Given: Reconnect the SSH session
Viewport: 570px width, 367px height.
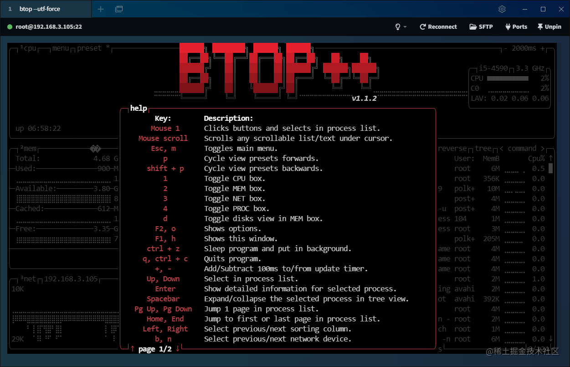Looking at the screenshot, I should pos(438,27).
